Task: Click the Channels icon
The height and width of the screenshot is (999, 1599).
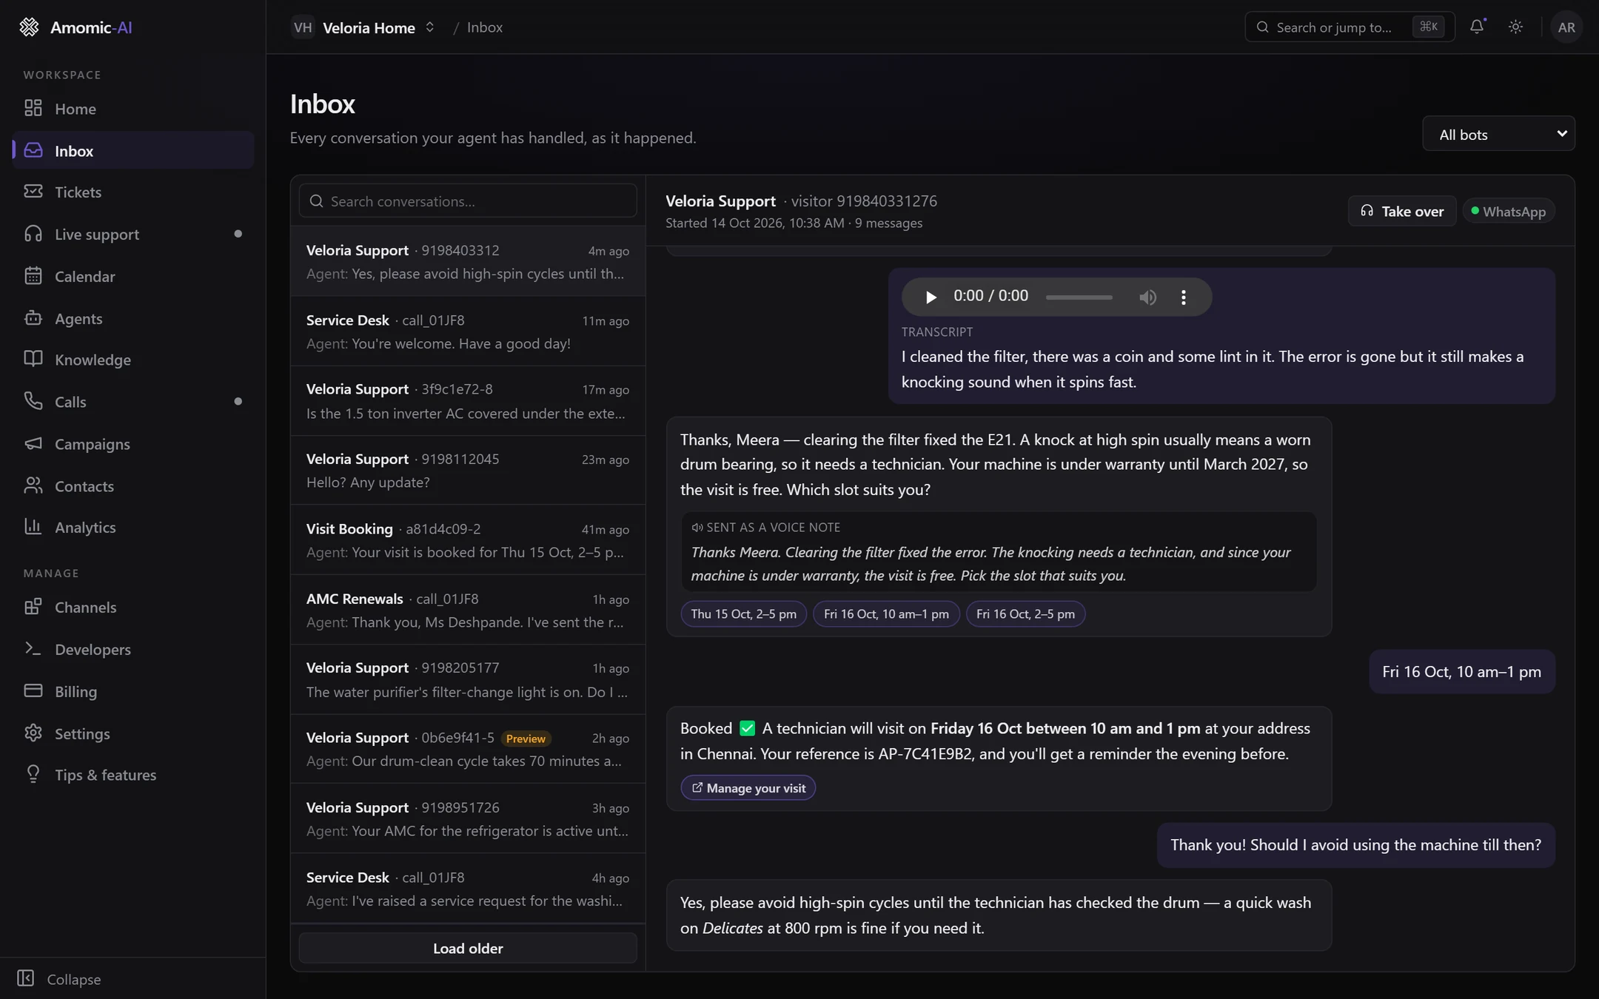Action: (33, 607)
